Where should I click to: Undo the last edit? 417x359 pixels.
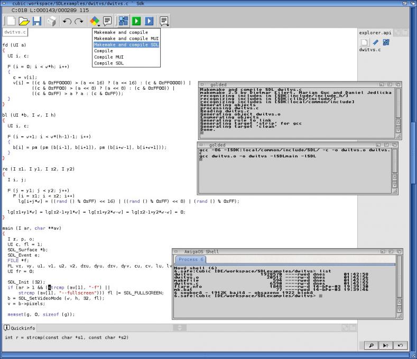(67, 21)
